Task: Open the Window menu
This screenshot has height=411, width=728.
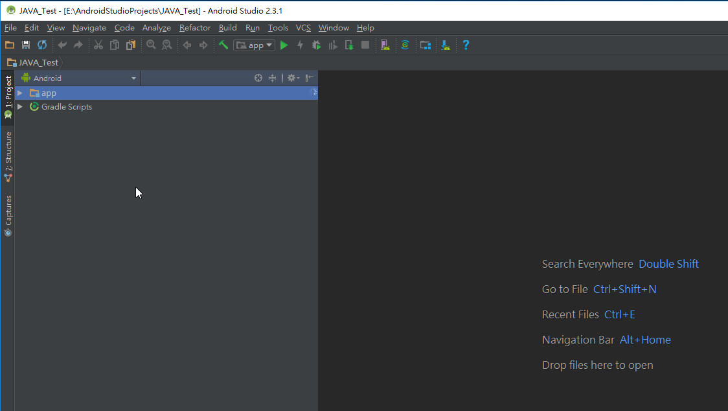Action: pyautogui.click(x=334, y=28)
